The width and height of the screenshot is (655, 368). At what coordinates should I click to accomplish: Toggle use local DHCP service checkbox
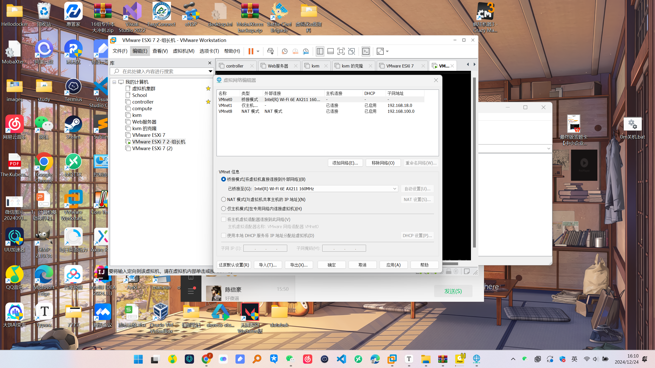tap(223, 236)
